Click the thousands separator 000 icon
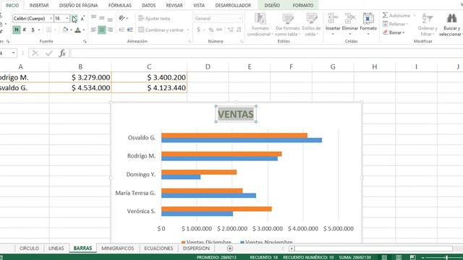The width and height of the screenshot is (463, 260). coord(219,30)
